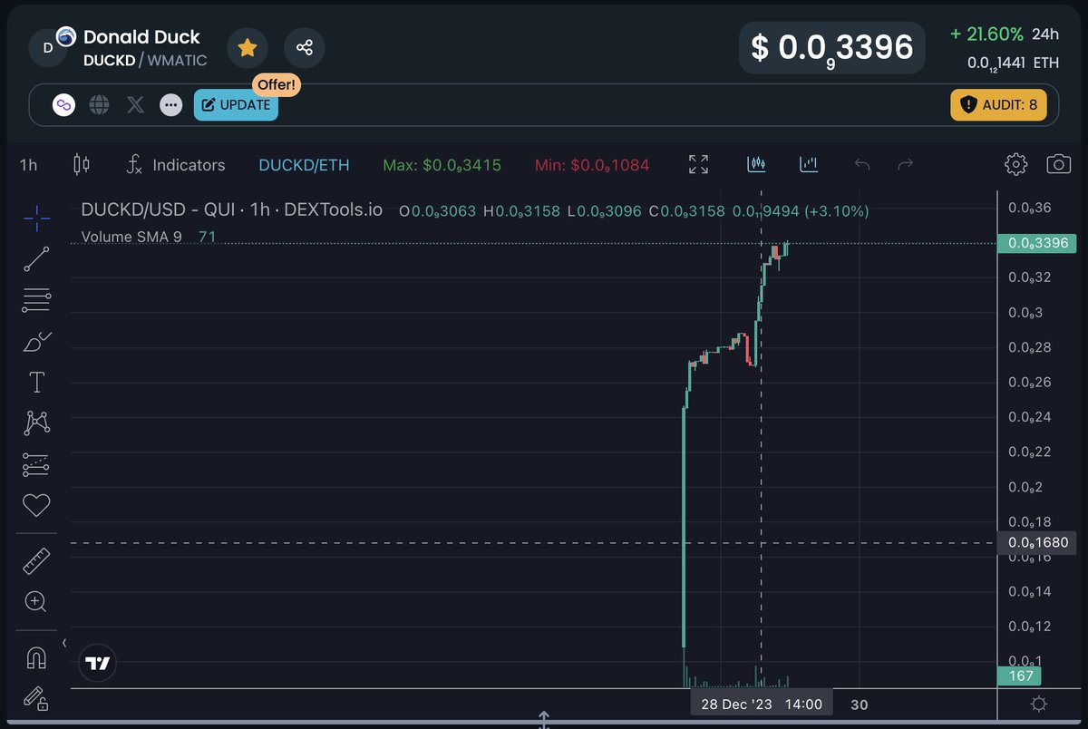Click the Donald Duck token avatar
This screenshot has height=729, width=1088.
[x=49, y=47]
